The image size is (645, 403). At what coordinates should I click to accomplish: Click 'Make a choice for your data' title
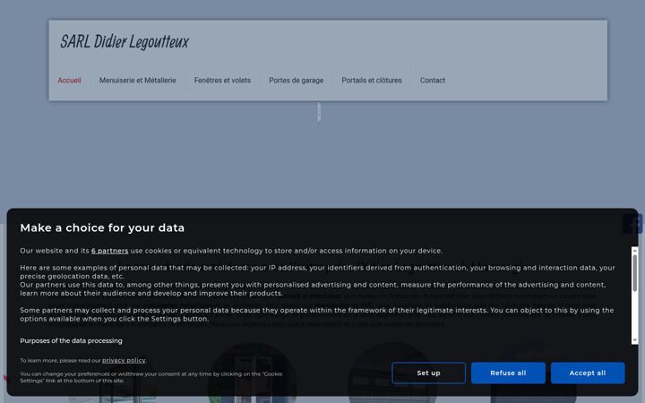click(102, 227)
